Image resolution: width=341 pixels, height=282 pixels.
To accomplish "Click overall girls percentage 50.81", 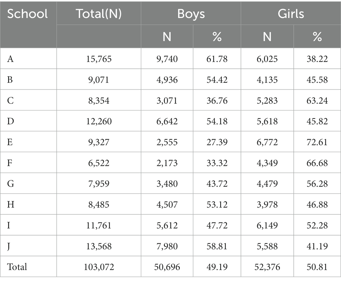I will [x=317, y=267].
